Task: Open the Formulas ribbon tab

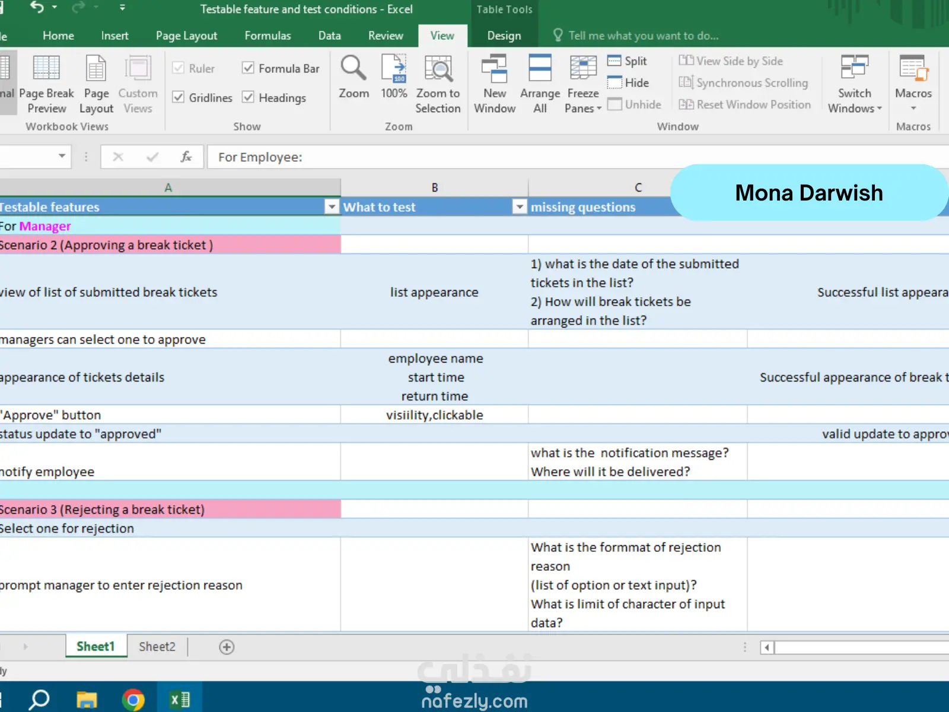Action: (267, 36)
